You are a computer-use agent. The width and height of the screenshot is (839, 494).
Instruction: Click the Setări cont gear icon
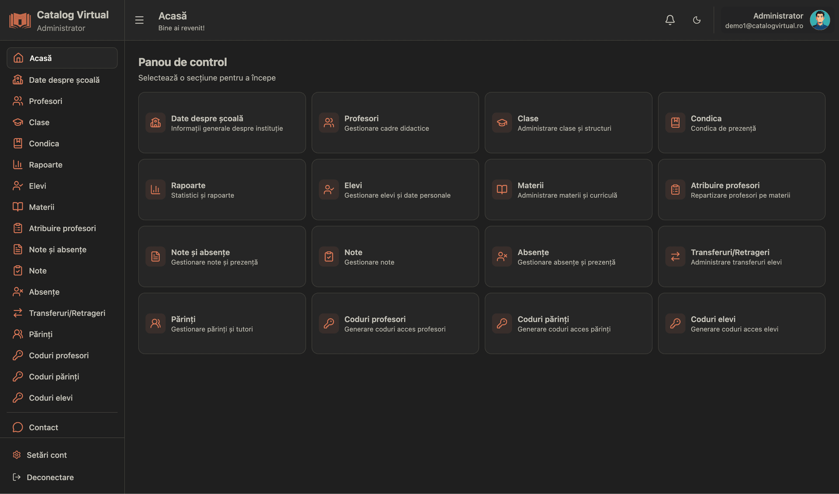(x=17, y=455)
